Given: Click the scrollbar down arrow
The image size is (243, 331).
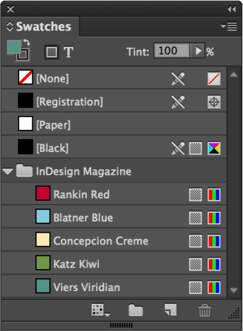Looking at the screenshot, I should pos(233,290).
